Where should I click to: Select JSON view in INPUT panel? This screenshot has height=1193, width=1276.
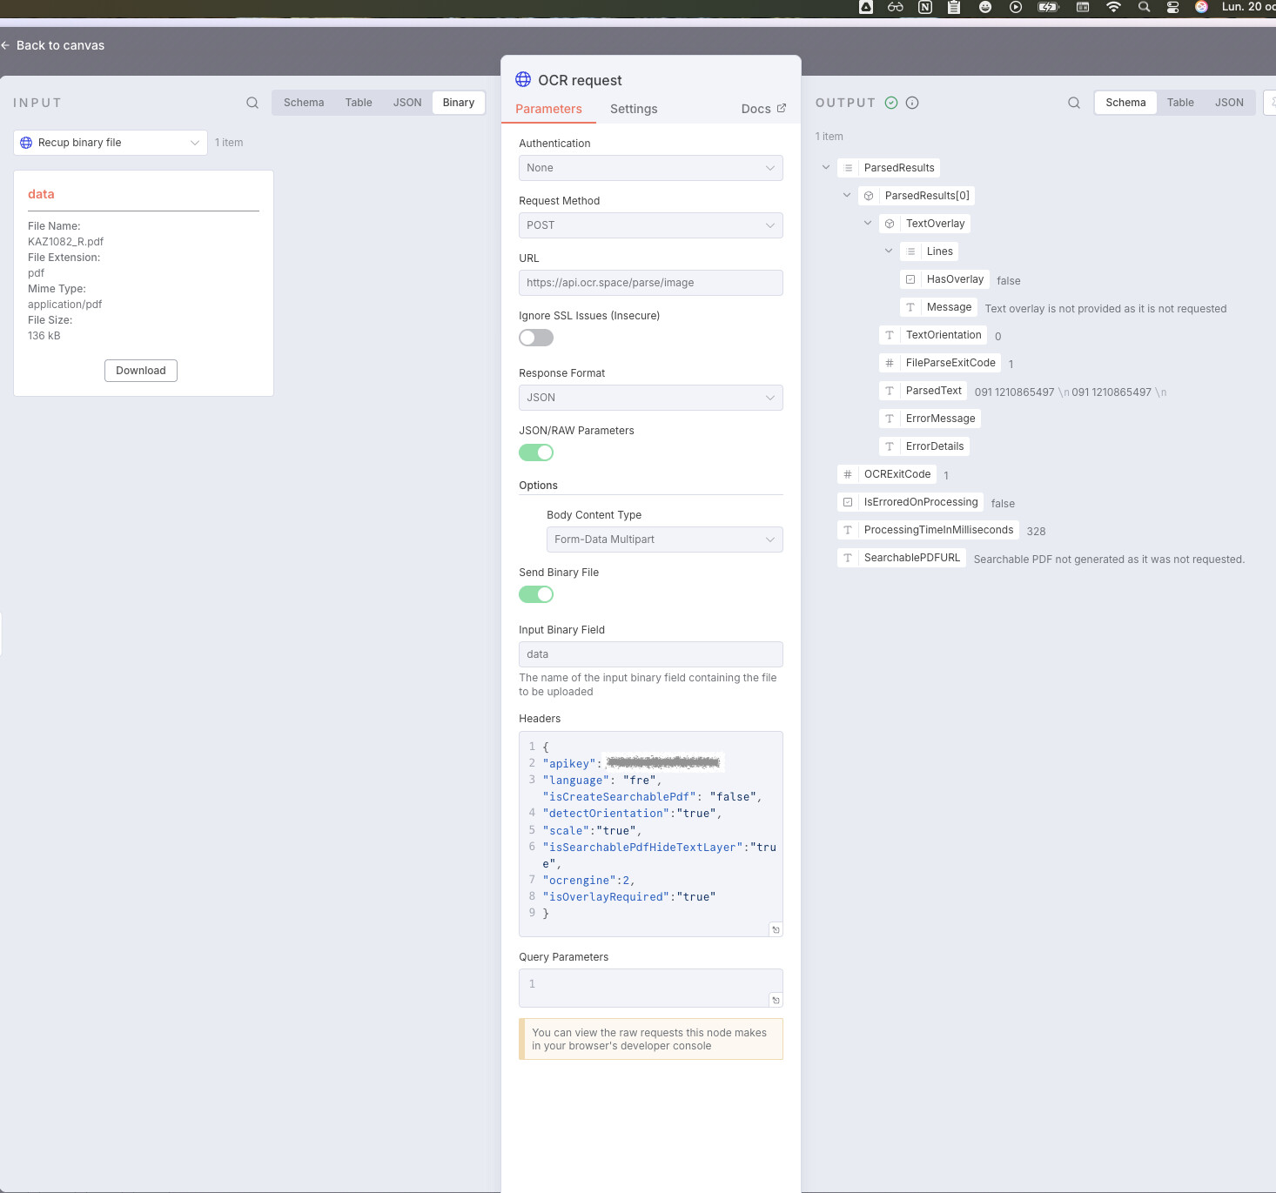coord(407,103)
